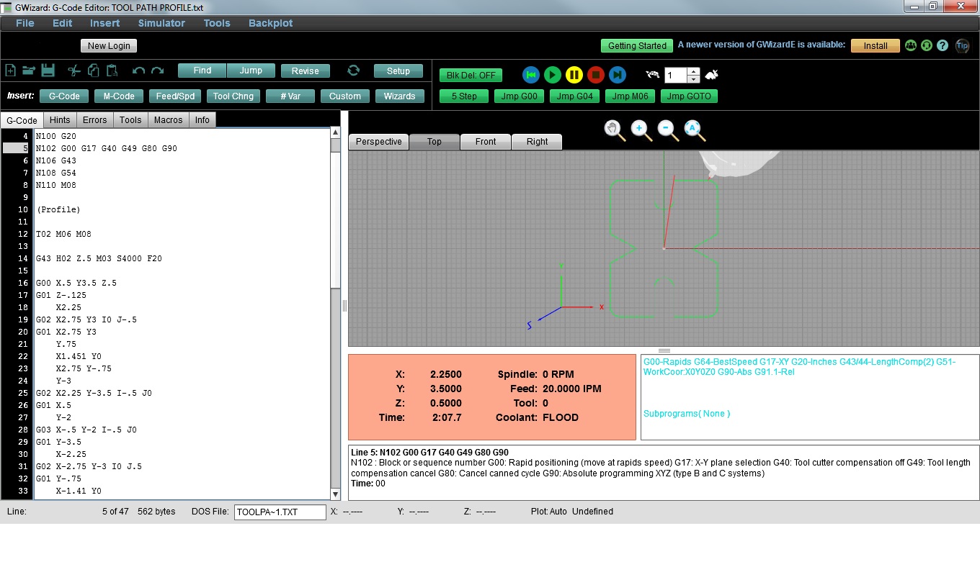Increment the step count spinner
Screen dimensions: 980x567
click(692, 71)
